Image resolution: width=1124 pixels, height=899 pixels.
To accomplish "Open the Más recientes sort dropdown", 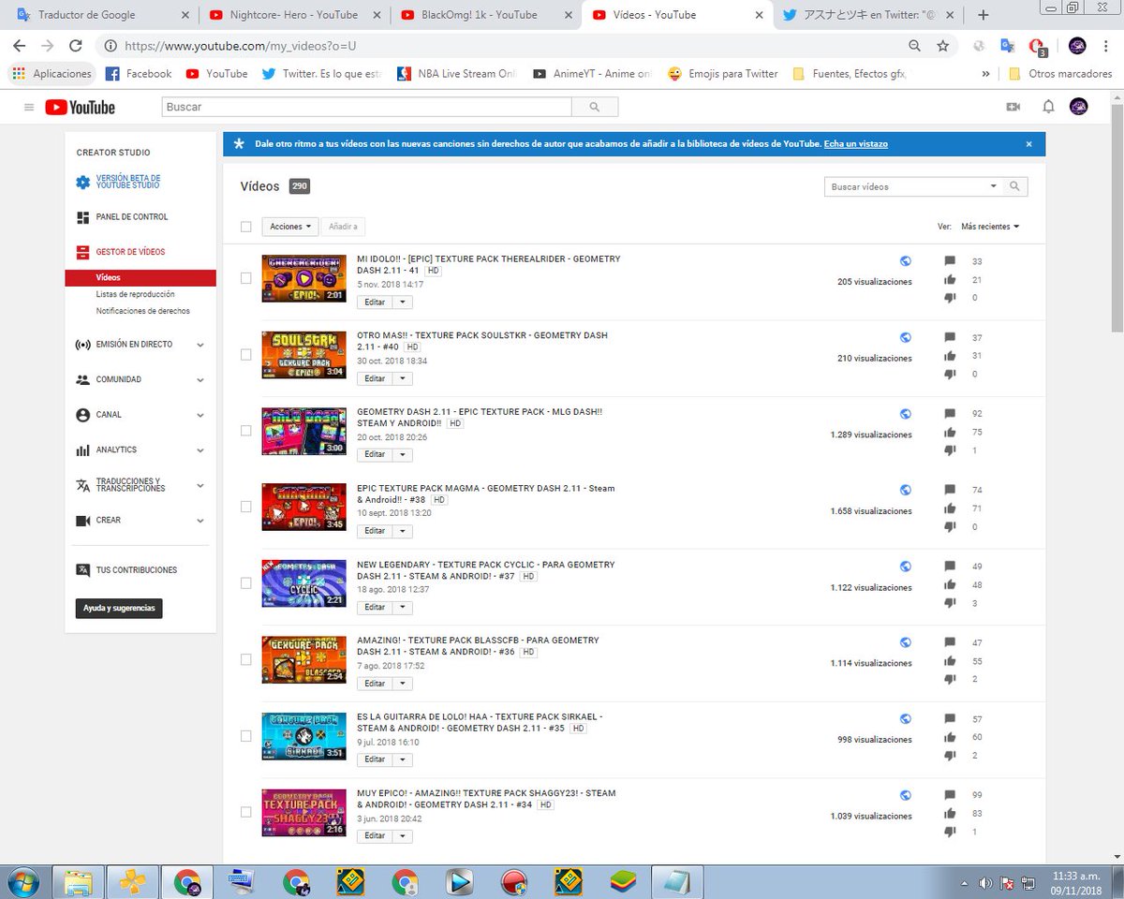I will click(x=990, y=227).
